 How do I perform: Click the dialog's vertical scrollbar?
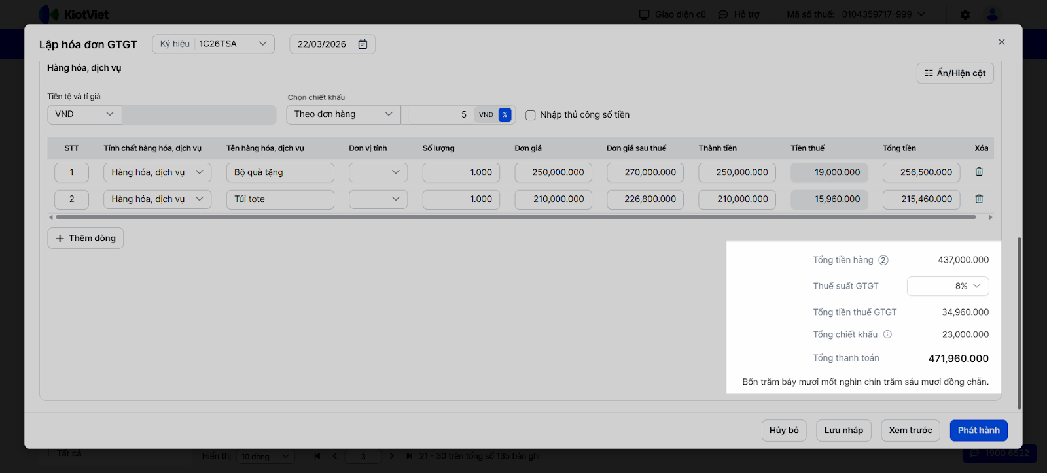point(1020,323)
